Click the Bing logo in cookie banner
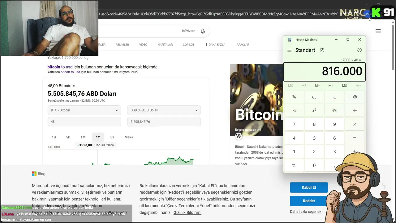Screen dimensions: 396x223 pos(39,174)
